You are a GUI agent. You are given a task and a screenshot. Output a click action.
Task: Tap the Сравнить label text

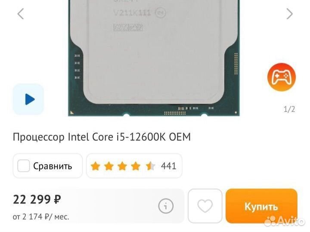pos(53,166)
